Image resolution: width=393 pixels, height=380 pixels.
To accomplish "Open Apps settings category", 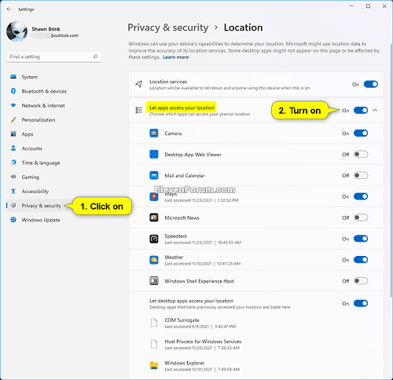I will point(53,134).
